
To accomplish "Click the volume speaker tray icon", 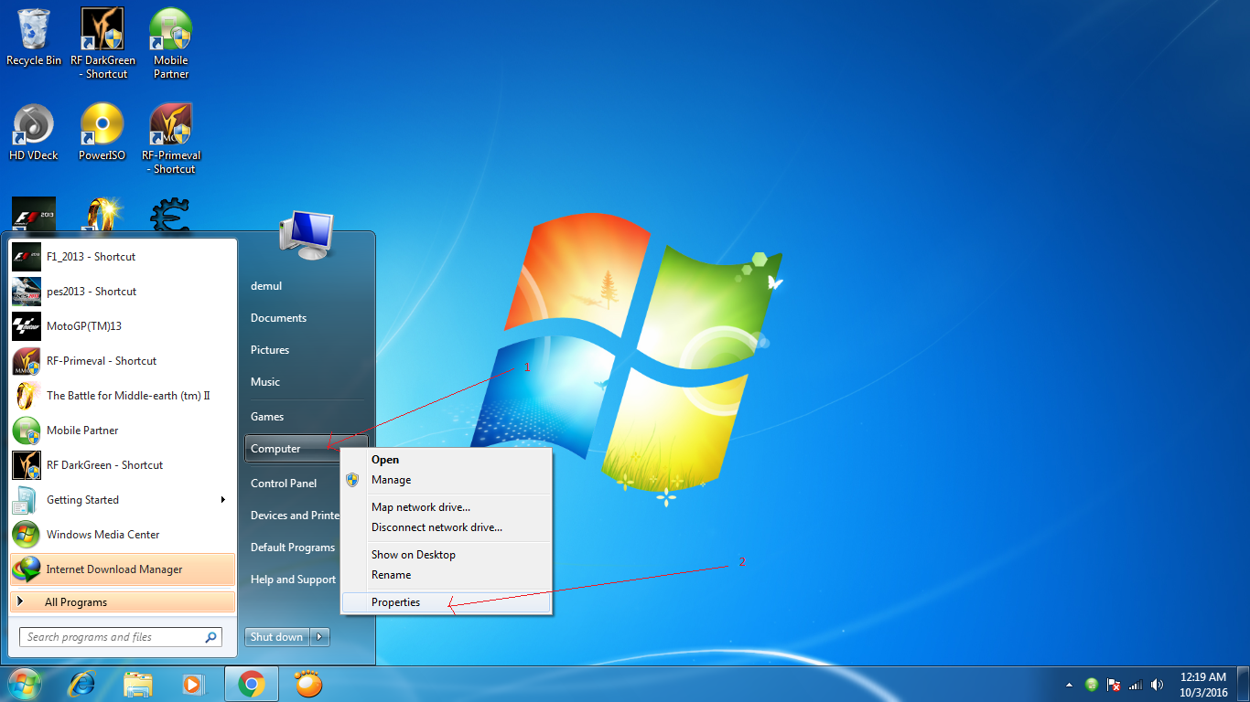I will point(1158,684).
